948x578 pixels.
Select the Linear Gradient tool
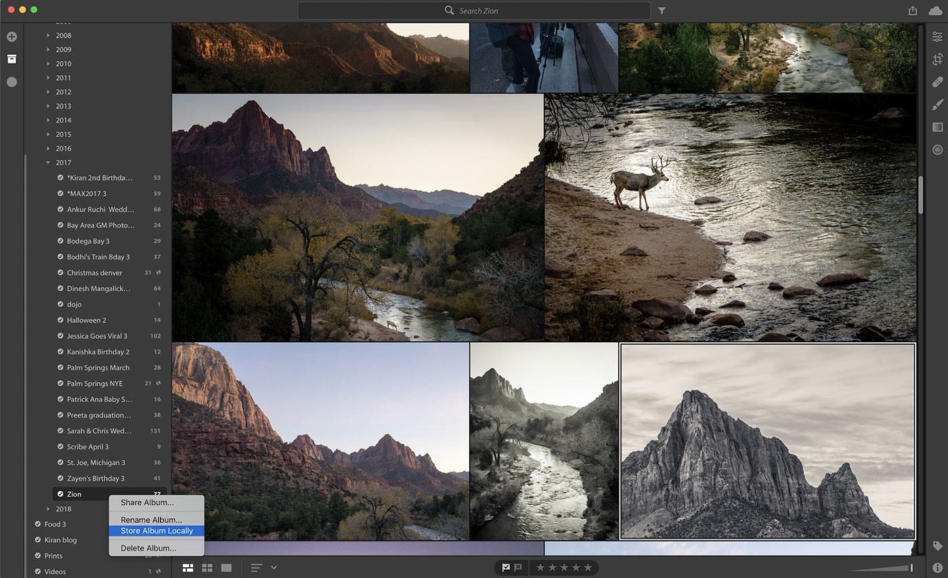937,127
